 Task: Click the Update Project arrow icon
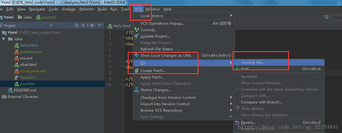click(137, 36)
